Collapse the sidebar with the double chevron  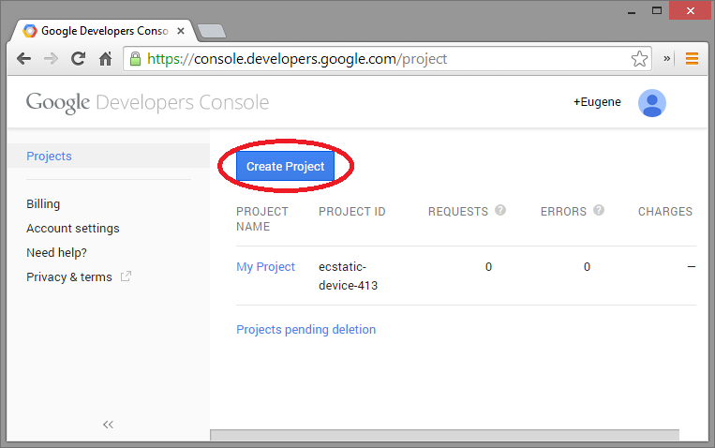pos(108,425)
